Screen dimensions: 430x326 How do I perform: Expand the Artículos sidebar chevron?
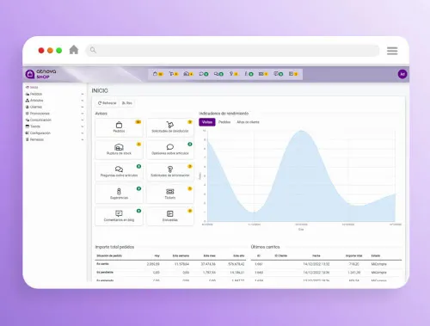[83, 101]
